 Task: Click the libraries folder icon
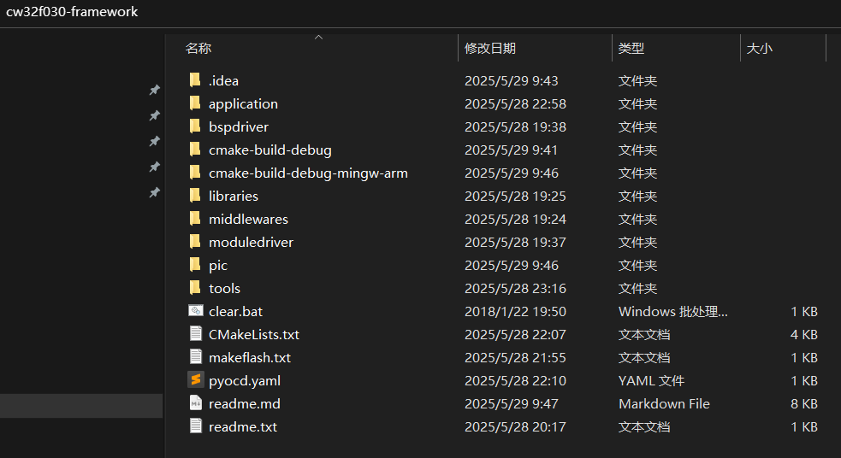click(x=195, y=196)
